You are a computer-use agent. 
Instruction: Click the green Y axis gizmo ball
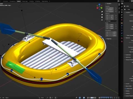coord(101,8)
